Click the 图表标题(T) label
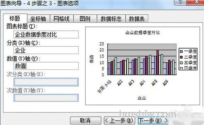 tap(22, 27)
